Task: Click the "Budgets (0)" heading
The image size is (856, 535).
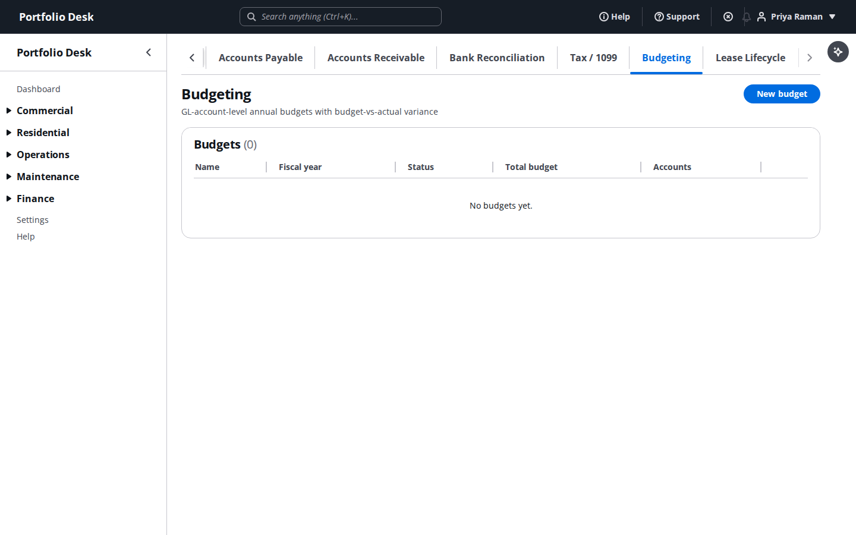Action: click(225, 144)
